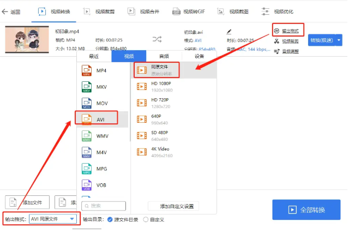Screen dimensions: 361x239
Task: Choose the HD 720P preset icon
Action: click(x=142, y=103)
